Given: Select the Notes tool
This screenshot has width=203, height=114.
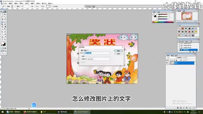Looking at the screenshot, I should click(x=2, y=37).
